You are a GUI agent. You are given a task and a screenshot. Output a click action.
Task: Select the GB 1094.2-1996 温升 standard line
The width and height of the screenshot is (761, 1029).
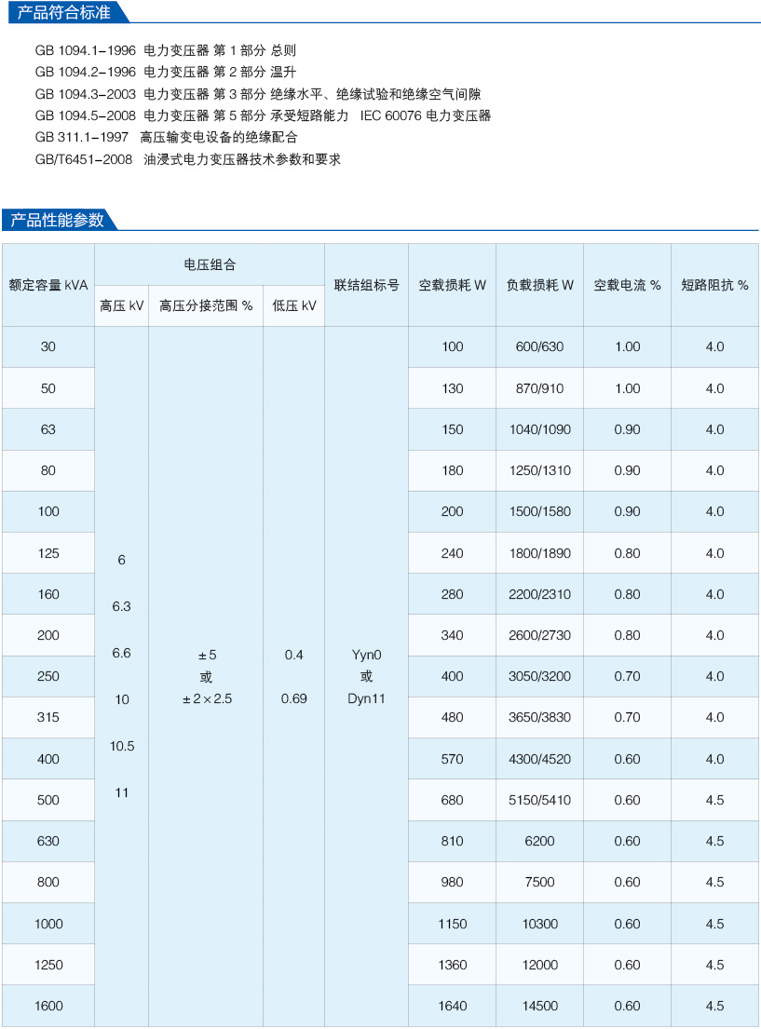point(165,72)
